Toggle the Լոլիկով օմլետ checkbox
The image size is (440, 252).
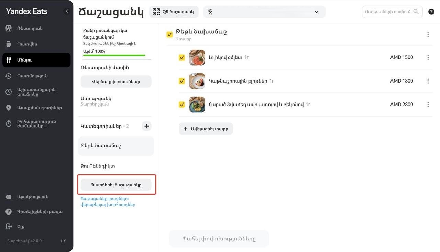182,58
